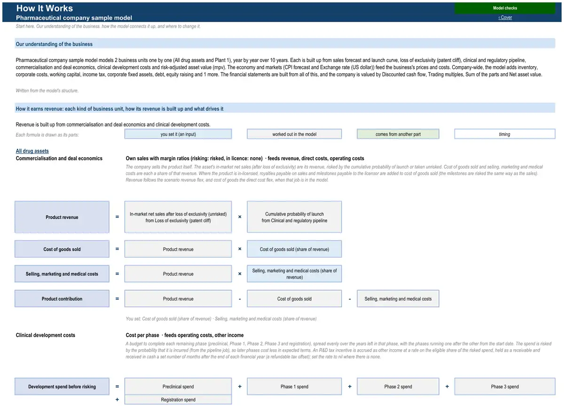Click the 'Each formula is drawn as its parts' note
This screenshot has height=407, width=564.
pos(47,135)
